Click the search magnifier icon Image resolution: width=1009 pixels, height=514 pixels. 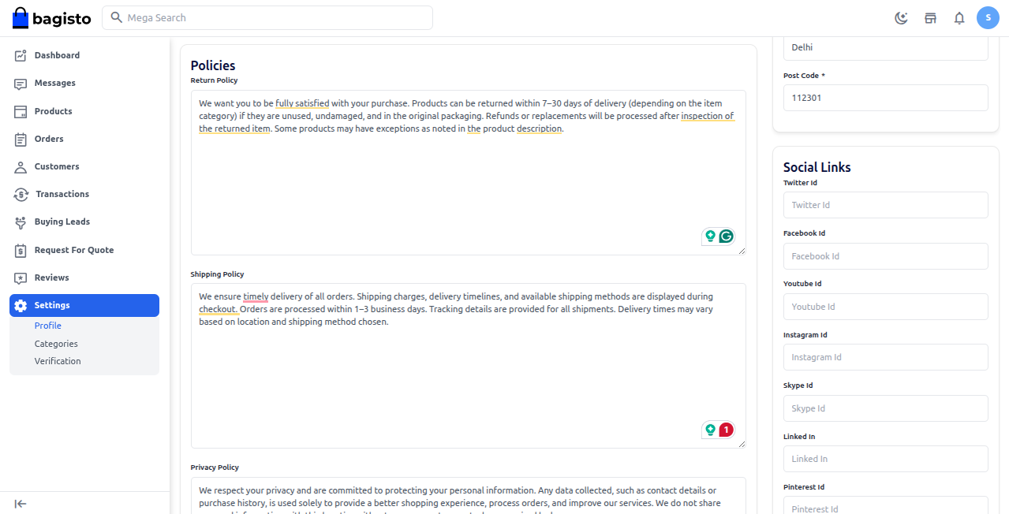[x=117, y=17]
